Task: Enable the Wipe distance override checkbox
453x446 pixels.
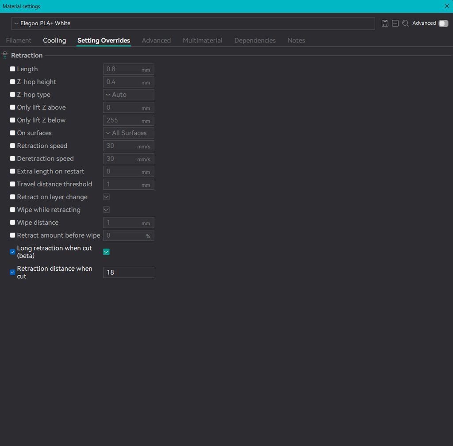Action: [12, 223]
